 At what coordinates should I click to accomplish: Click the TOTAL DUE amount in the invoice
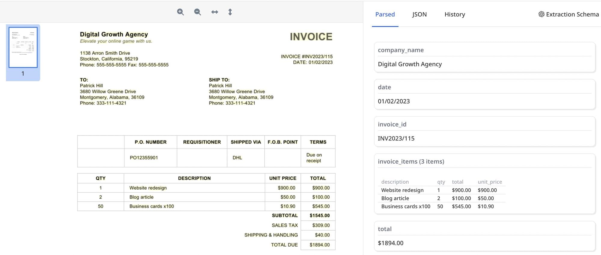click(319, 245)
